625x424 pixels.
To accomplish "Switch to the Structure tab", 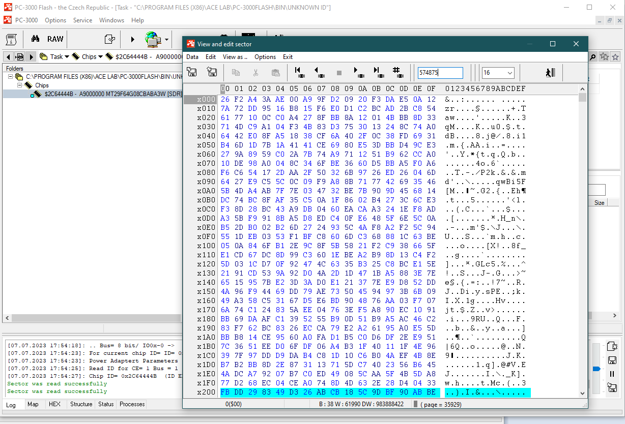I will click(81, 404).
